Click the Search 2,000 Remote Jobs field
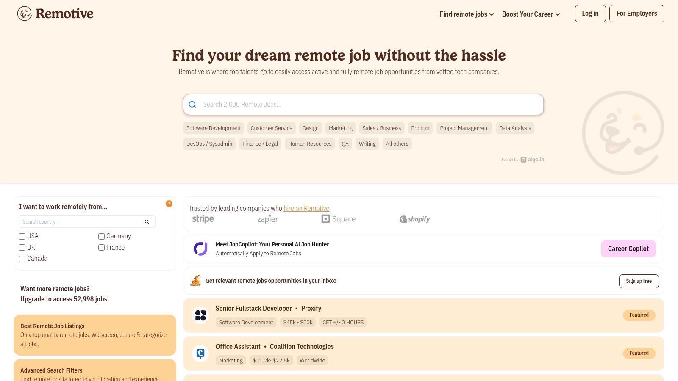Image resolution: width=678 pixels, height=381 pixels. coord(364,105)
